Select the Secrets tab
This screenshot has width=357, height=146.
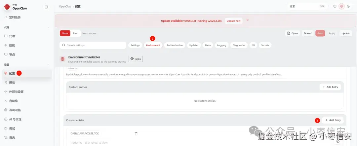coord(265,45)
